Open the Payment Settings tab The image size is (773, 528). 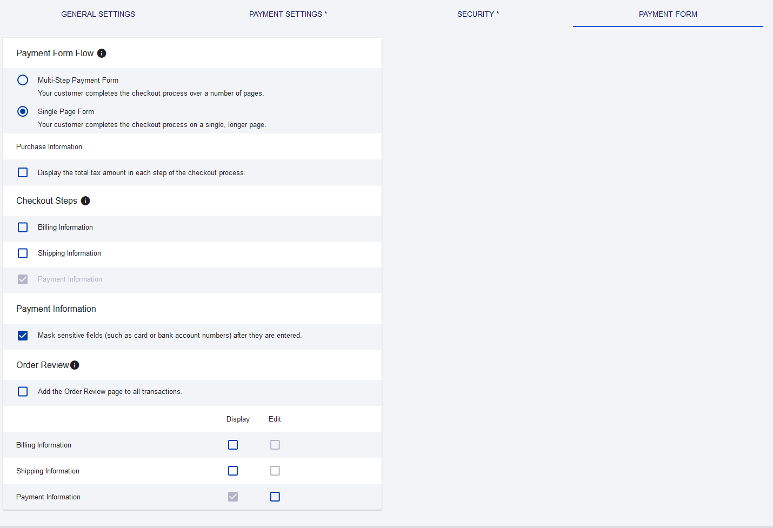point(288,14)
